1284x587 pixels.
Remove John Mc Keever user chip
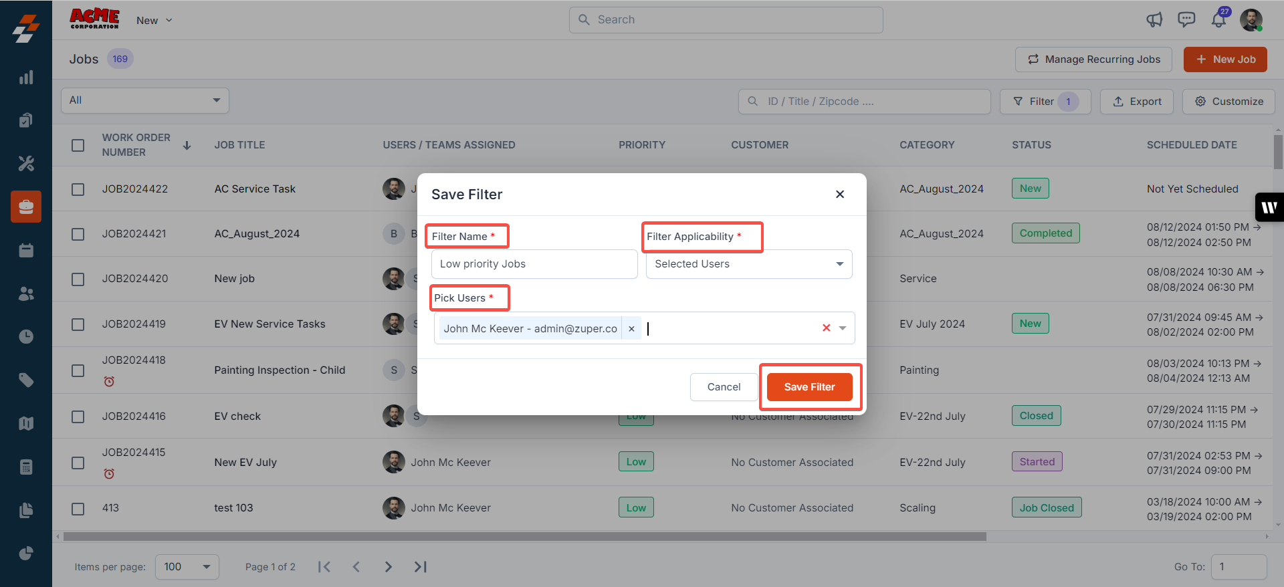[631, 329]
